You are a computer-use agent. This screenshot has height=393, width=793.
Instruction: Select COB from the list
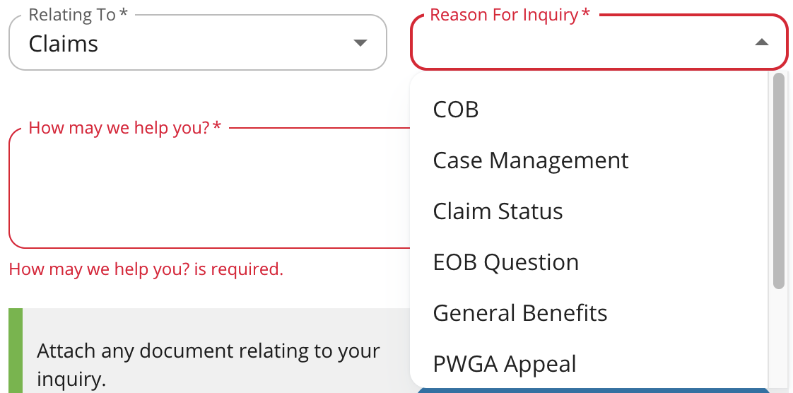(x=456, y=110)
